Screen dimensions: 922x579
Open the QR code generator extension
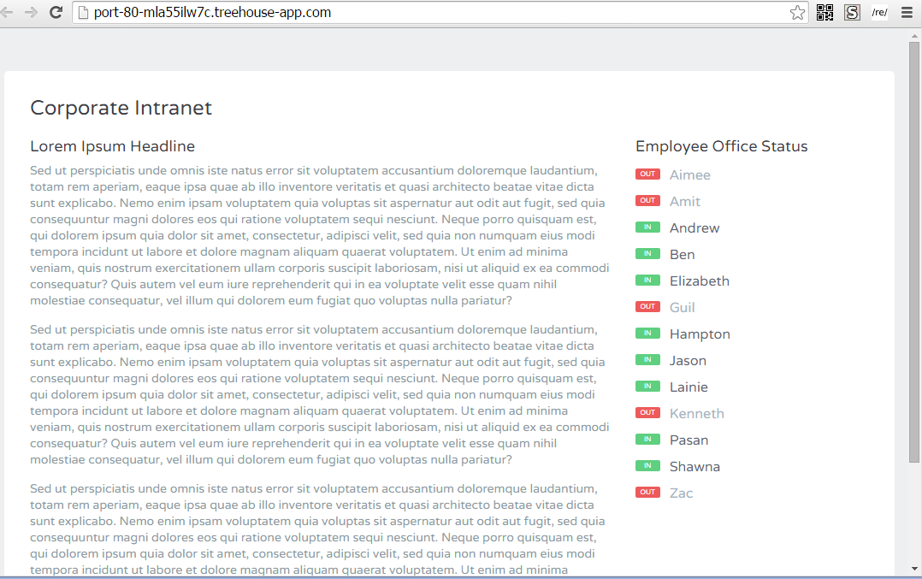click(x=824, y=12)
